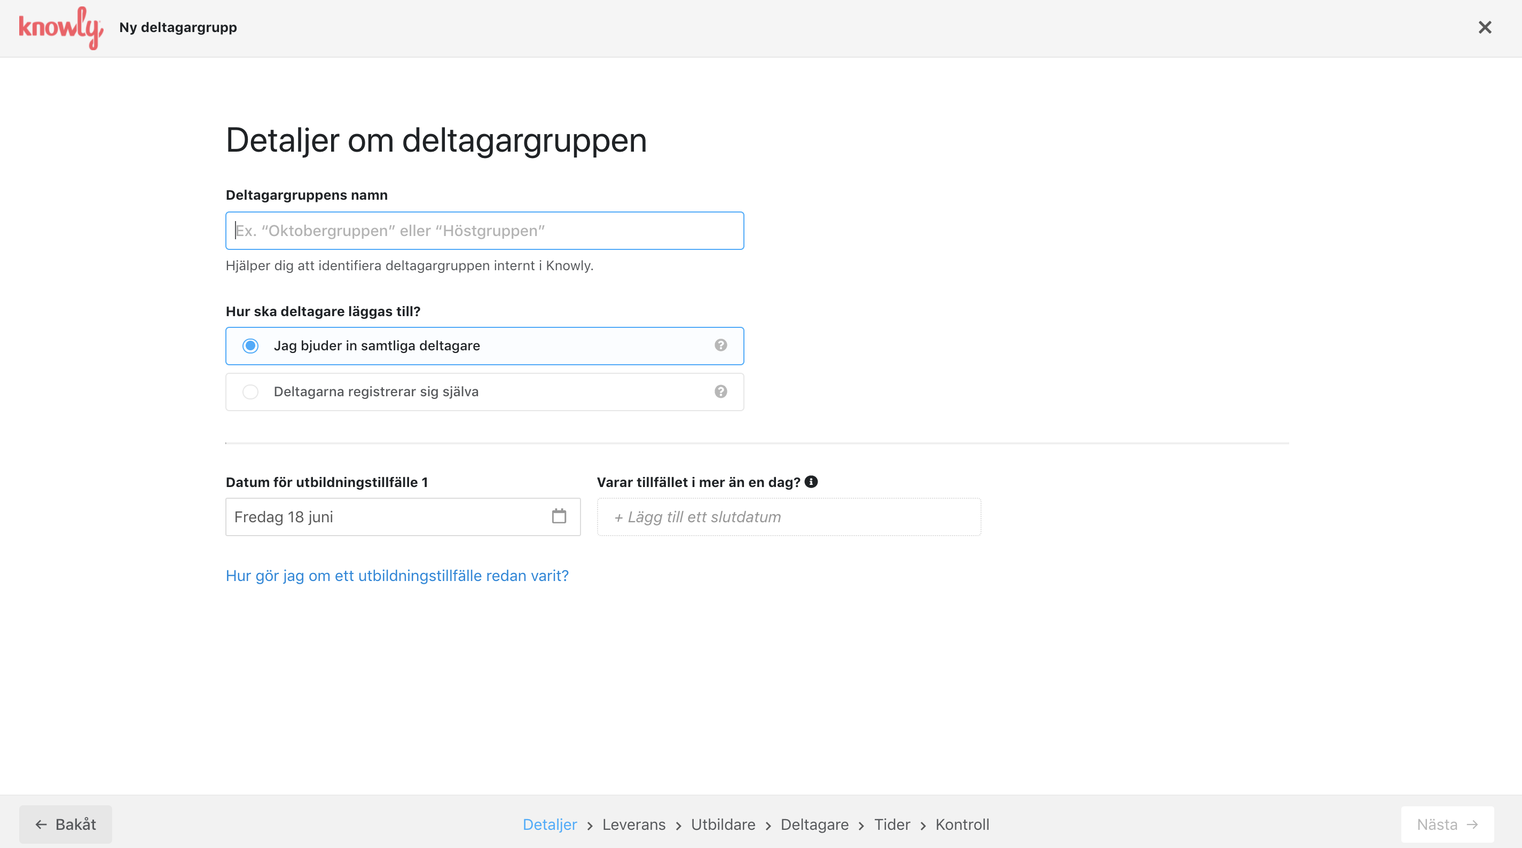
Task: Close the Ny deltagargrupp dialog
Action: tap(1484, 28)
